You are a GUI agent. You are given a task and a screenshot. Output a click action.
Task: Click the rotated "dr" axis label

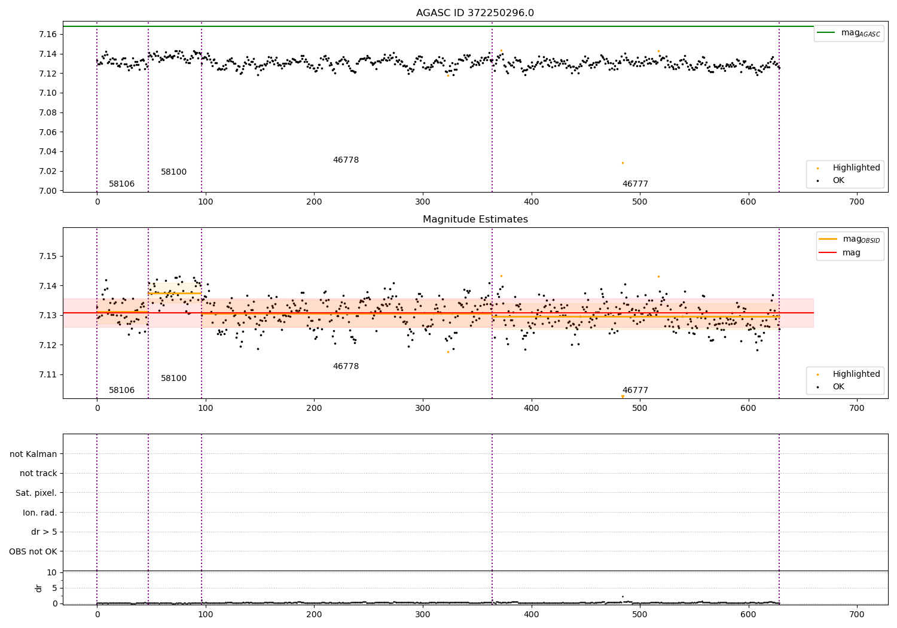tap(39, 588)
